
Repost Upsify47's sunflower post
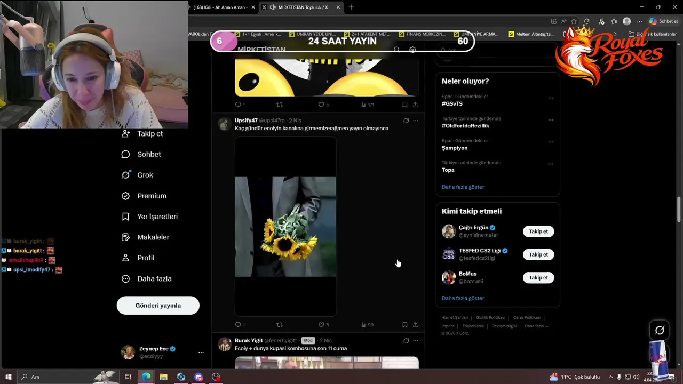coord(280,324)
